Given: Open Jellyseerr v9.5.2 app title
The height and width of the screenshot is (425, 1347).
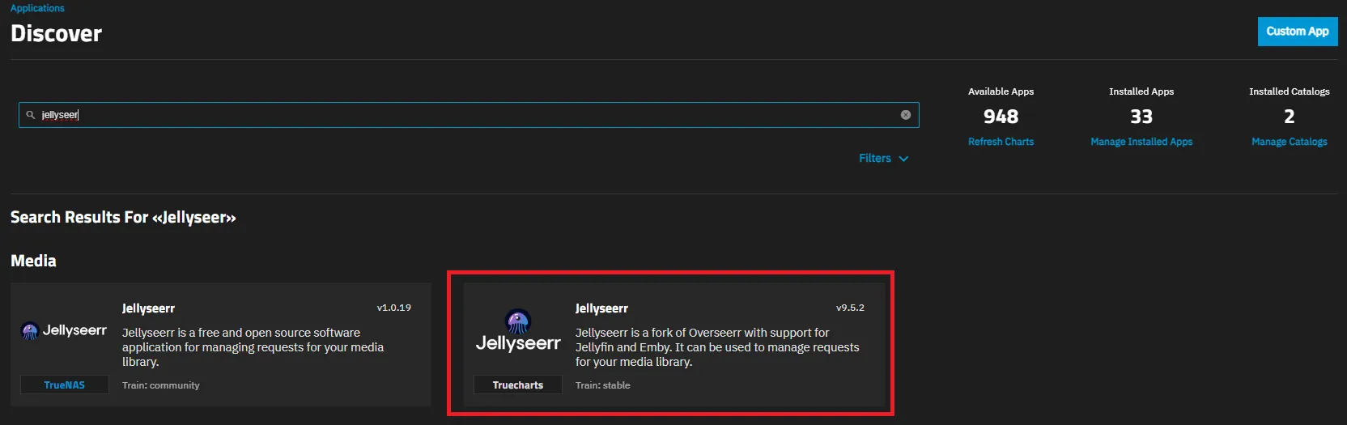Looking at the screenshot, I should pyautogui.click(x=601, y=308).
